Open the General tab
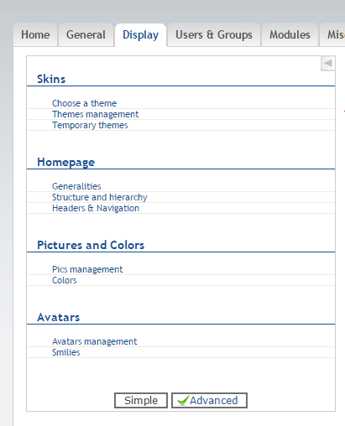 pyautogui.click(x=86, y=35)
